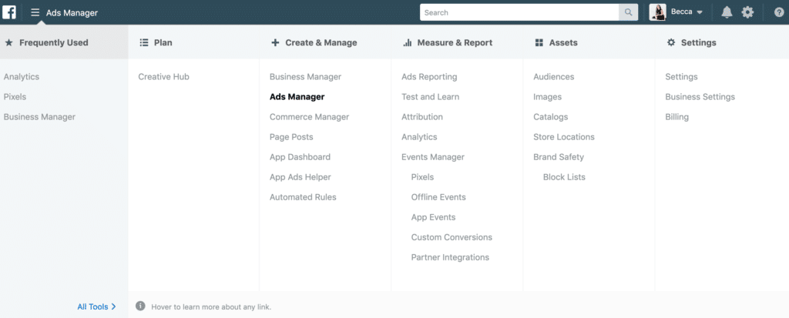Select the Plan column header
The width and height of the screenshot is (789, 318).
click(193, 43)
